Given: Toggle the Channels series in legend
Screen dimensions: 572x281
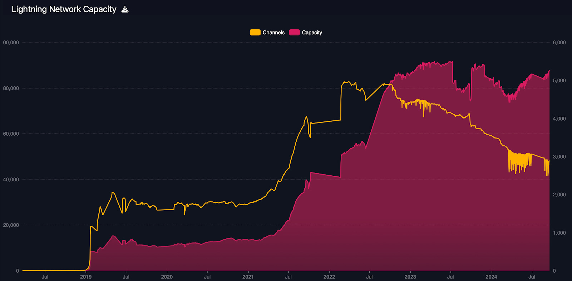Looking at the screenshot, I should coord(267,32).
